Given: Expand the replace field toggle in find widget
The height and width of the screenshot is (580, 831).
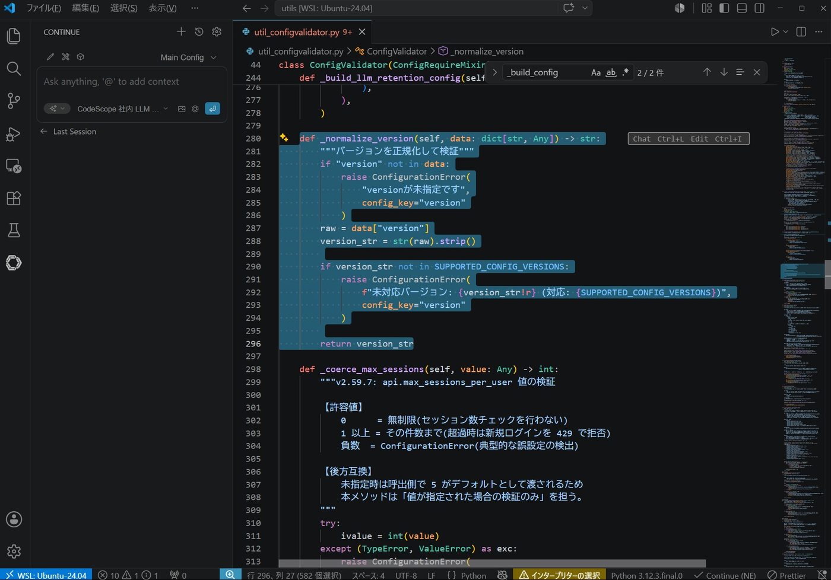Looking at the screenshot, I should click(494, 72).
